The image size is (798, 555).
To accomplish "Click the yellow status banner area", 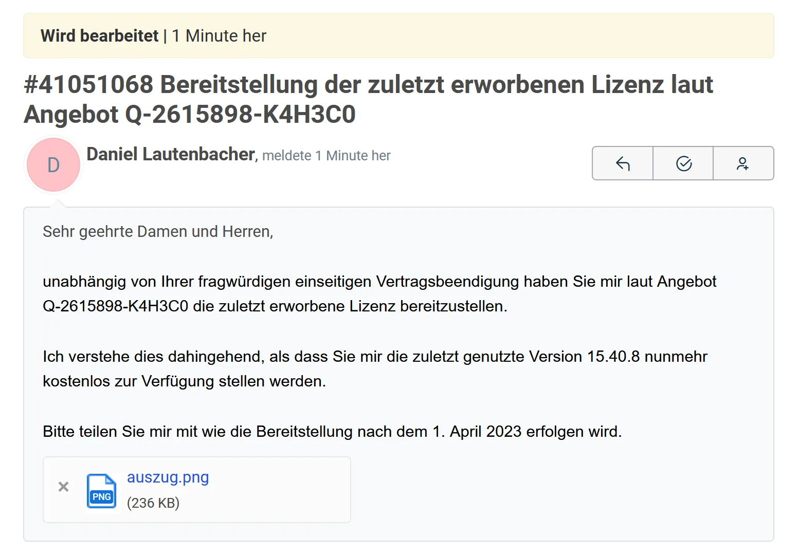I will coord(398,35).
